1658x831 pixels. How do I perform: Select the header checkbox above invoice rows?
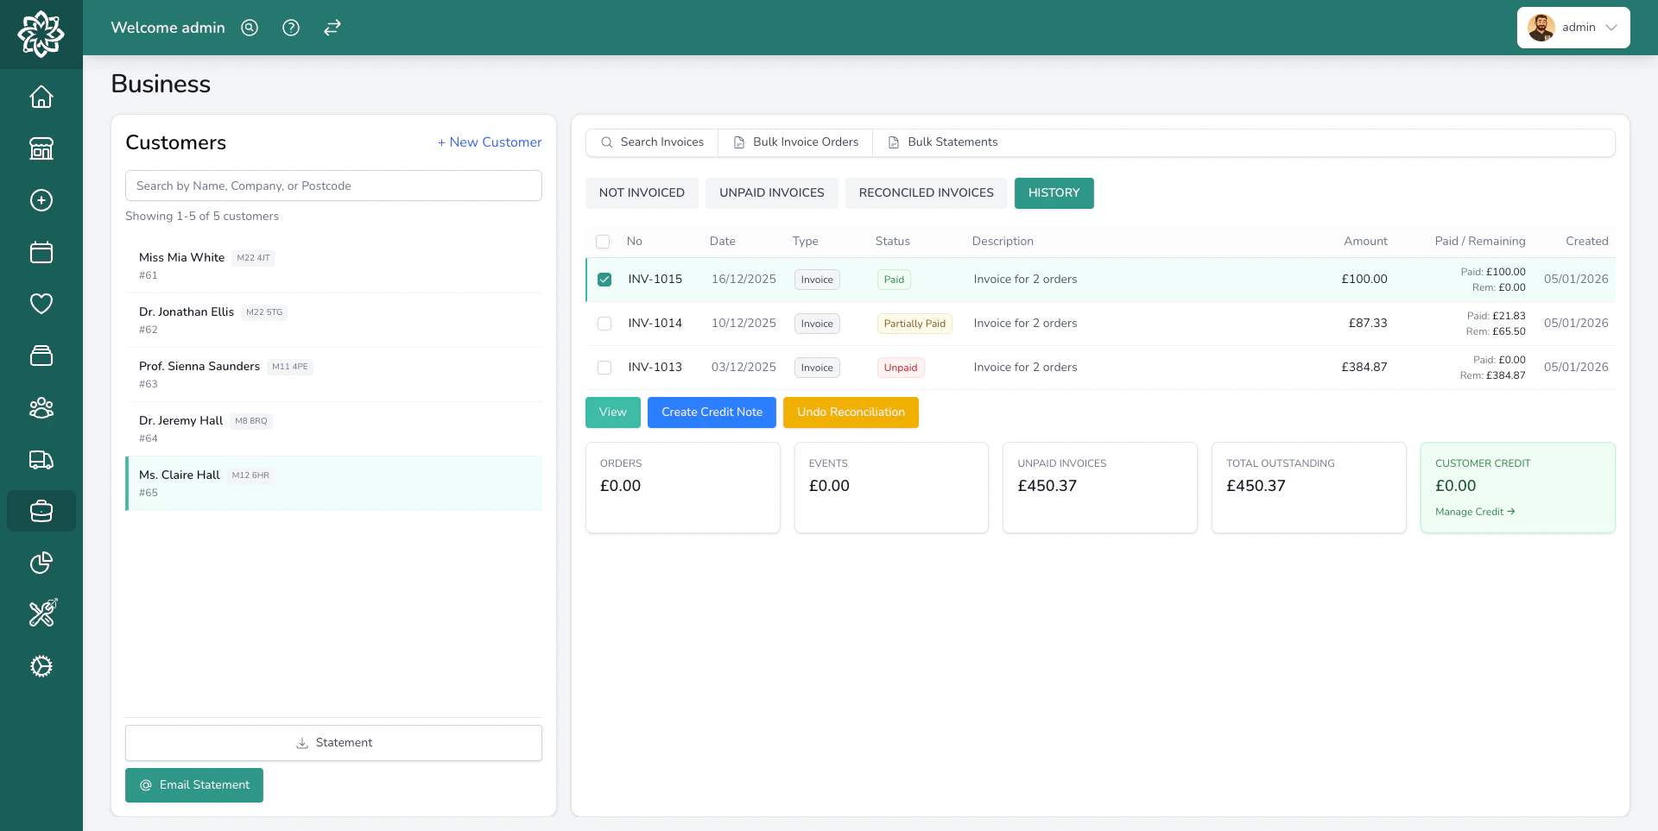point(602,242)
